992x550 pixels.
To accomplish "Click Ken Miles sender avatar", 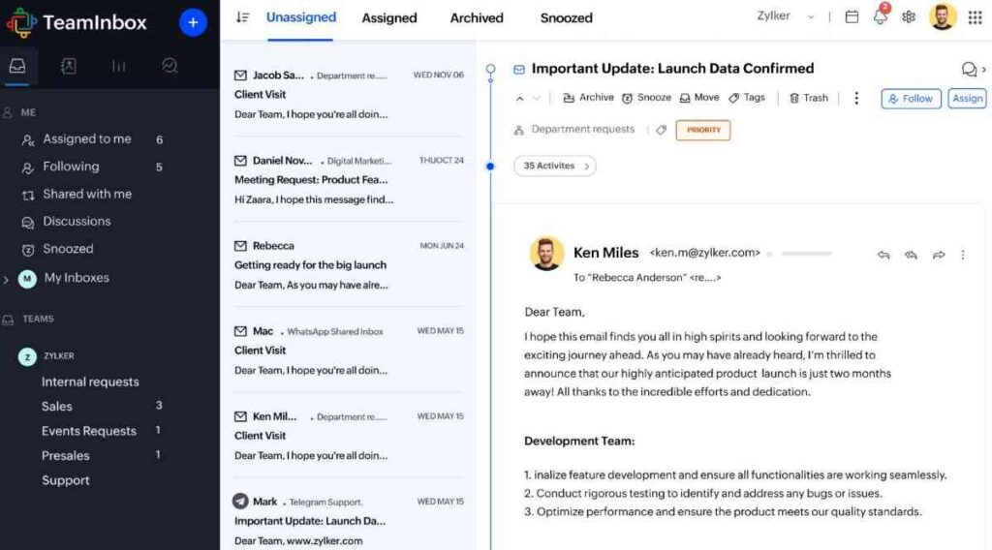I will [x=546, y=254].
